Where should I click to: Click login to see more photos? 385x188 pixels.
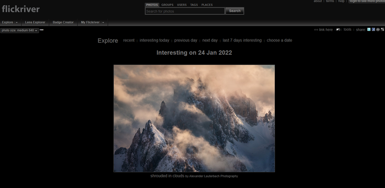367,1
